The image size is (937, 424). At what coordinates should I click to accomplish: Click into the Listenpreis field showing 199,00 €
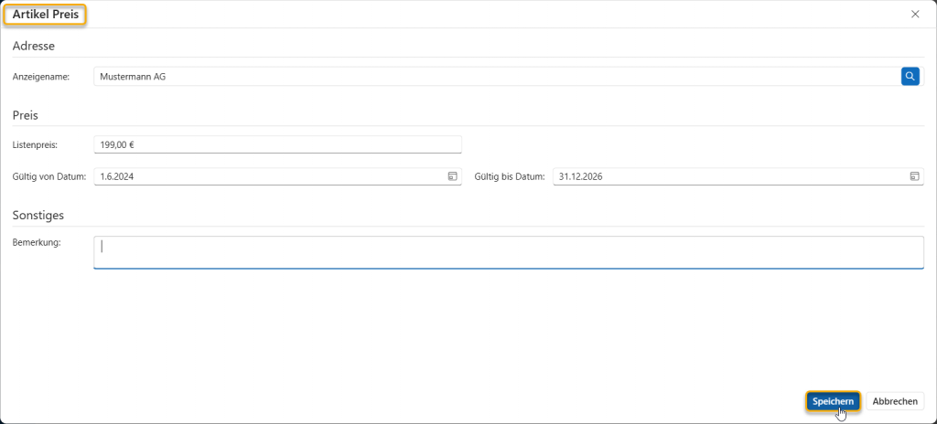[x=277, y=144]
